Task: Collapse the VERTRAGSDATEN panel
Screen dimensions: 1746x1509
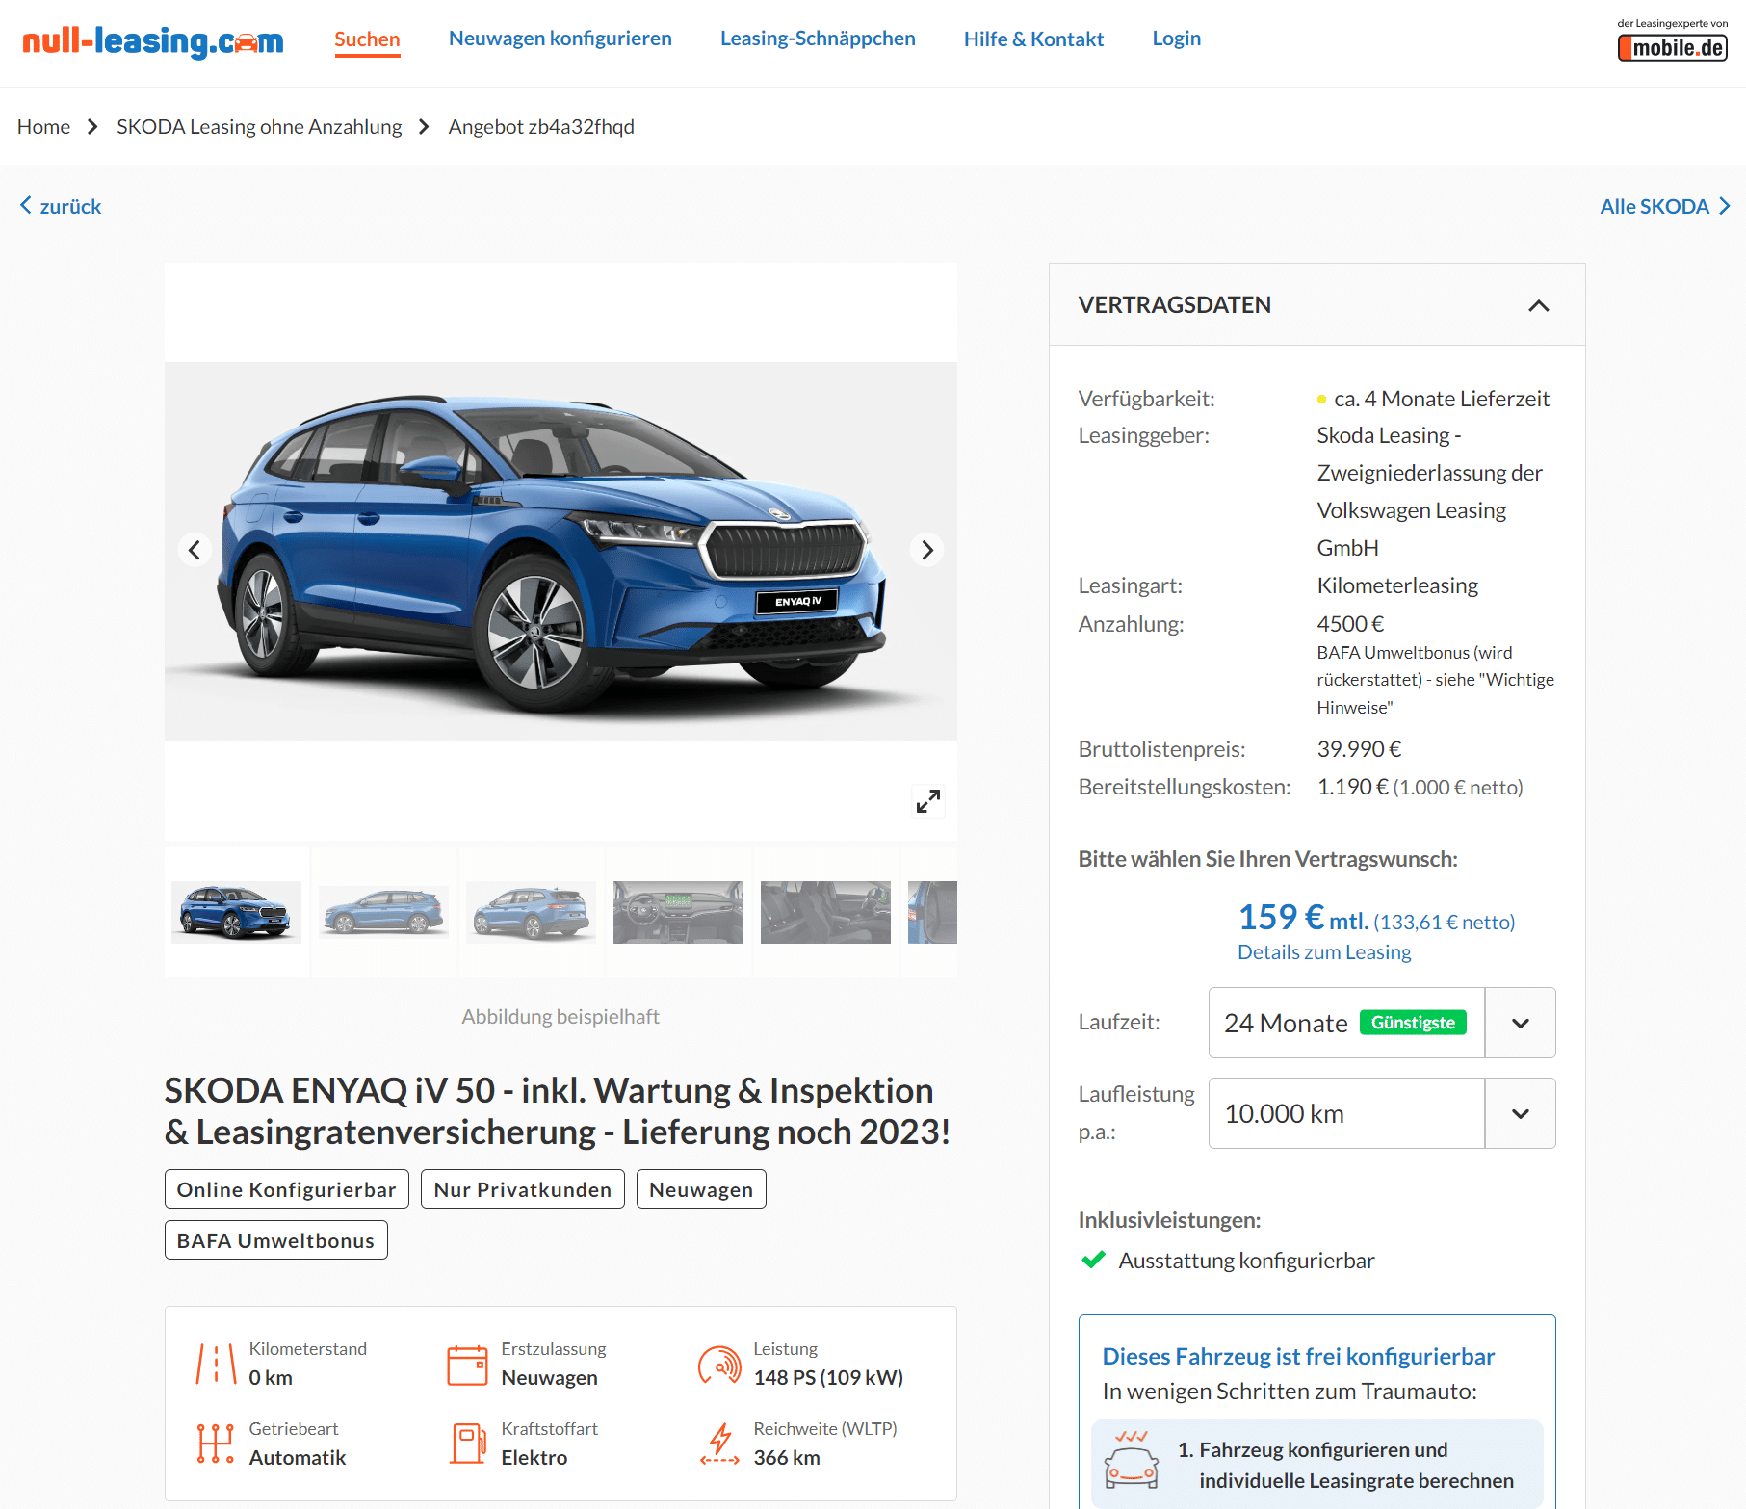Action: click(1539, 305)
